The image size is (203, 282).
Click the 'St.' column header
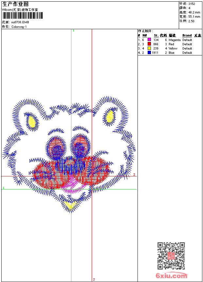click(156, 35)
